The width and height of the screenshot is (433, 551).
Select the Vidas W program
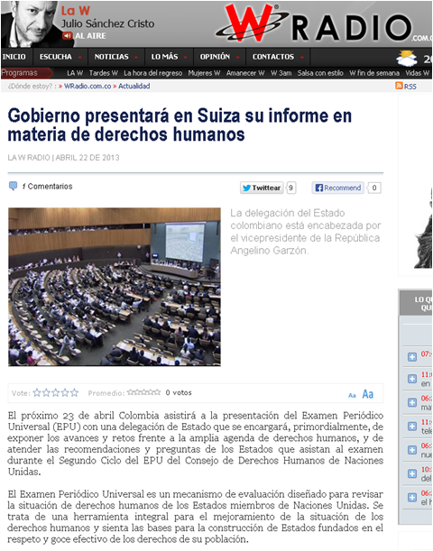coord(417,73)
